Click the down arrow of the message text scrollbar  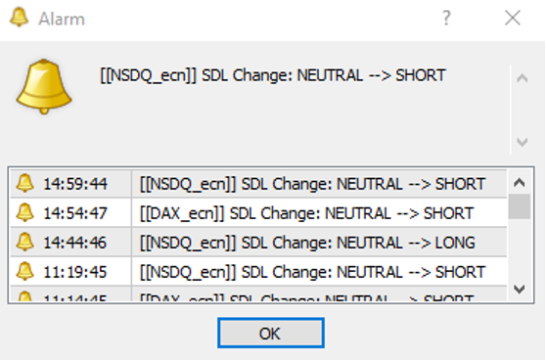[522, 142]
